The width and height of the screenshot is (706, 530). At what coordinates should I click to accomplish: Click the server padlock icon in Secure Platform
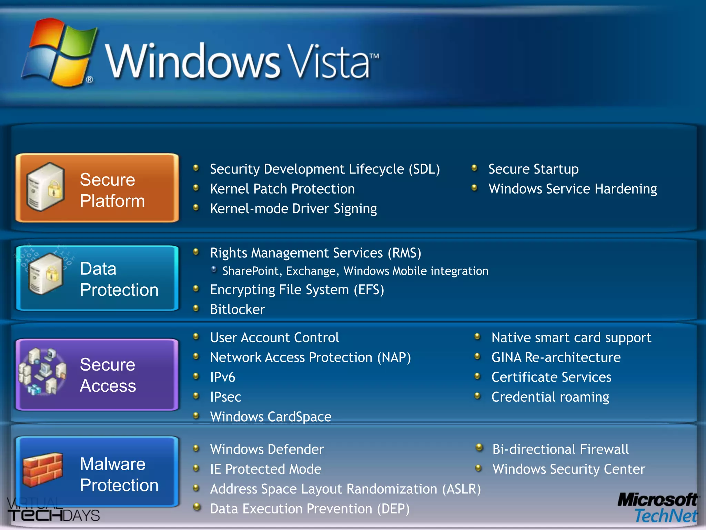(46, 186)
